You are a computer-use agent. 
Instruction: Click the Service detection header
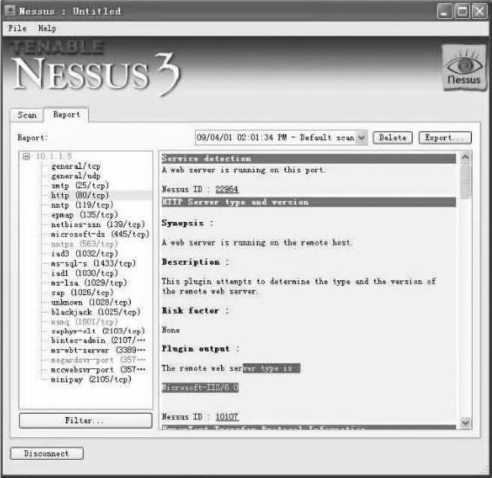pos(309,159)
